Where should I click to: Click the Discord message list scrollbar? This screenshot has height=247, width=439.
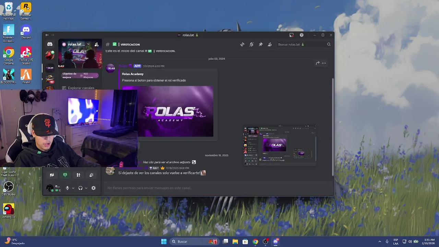pyautogui.click(x=332, y=127)
